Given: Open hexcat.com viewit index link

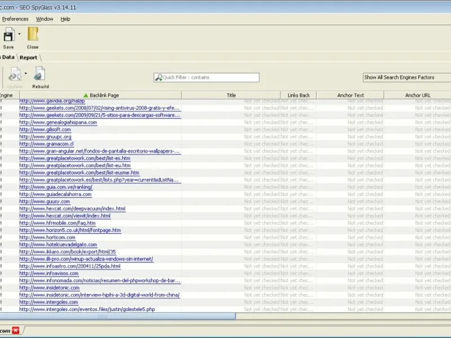Looking at the screenshot, I should coord(65,216).
